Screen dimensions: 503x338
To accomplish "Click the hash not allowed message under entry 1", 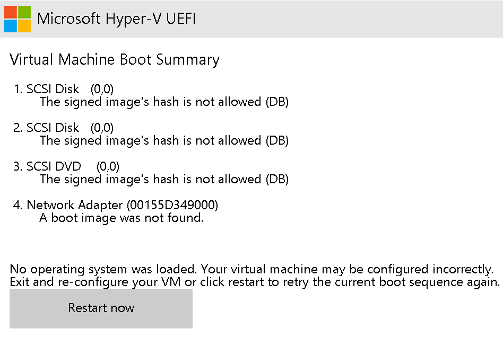I will click(x=164, y=102).
